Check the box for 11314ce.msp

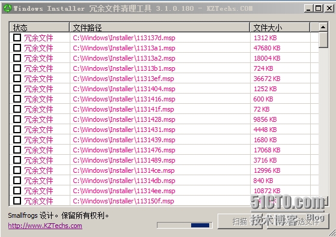pos(17,170)
